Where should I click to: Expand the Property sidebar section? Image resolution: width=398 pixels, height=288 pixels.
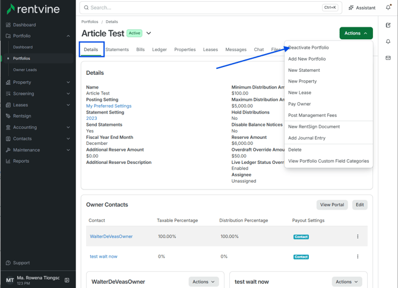click(x=68, y=82)
